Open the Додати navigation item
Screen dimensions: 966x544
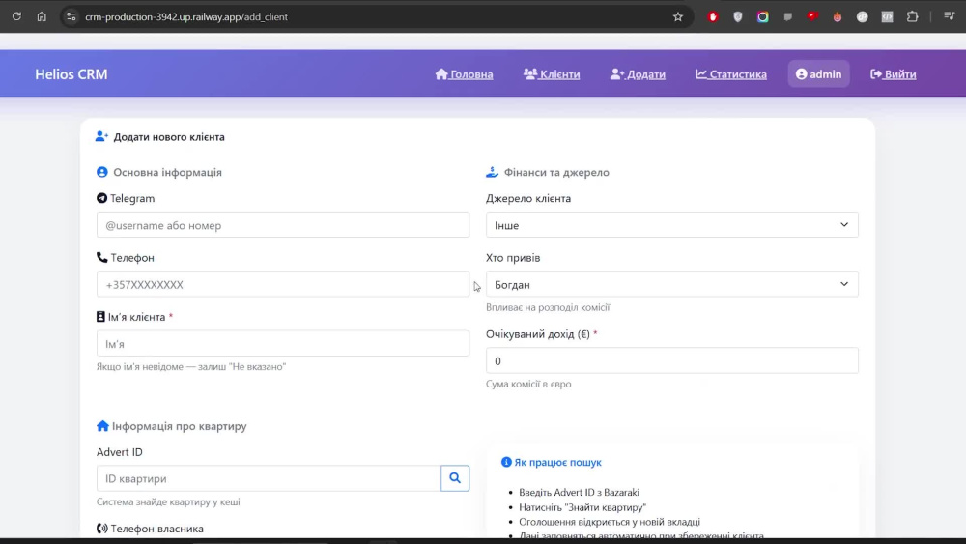click(x=638, y=74)
